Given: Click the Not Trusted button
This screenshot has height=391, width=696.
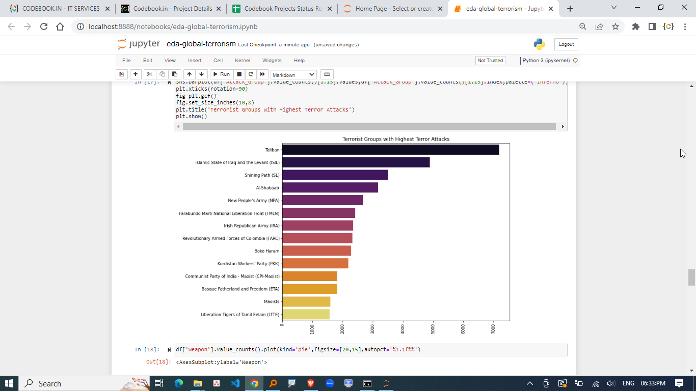Looking at the screenshot, I should [x=490, y=61].
